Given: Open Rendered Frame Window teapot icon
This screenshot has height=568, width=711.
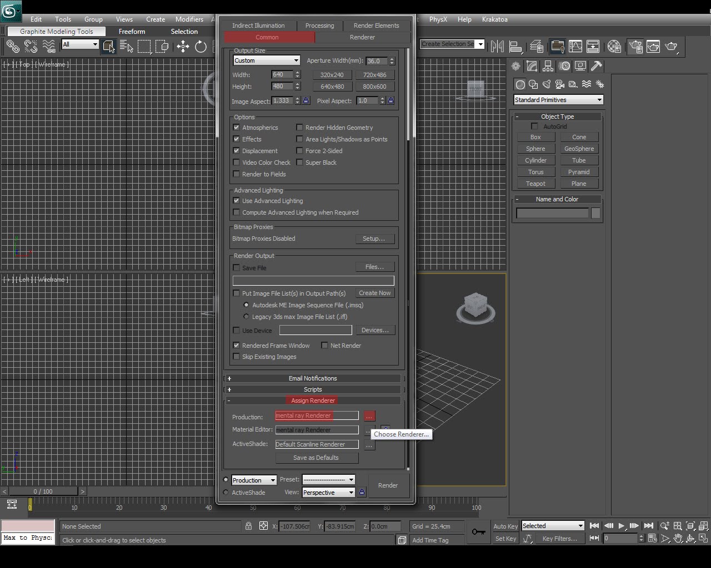Looking at the screenshot, I should pyautogui.click(x=653, y=47).
